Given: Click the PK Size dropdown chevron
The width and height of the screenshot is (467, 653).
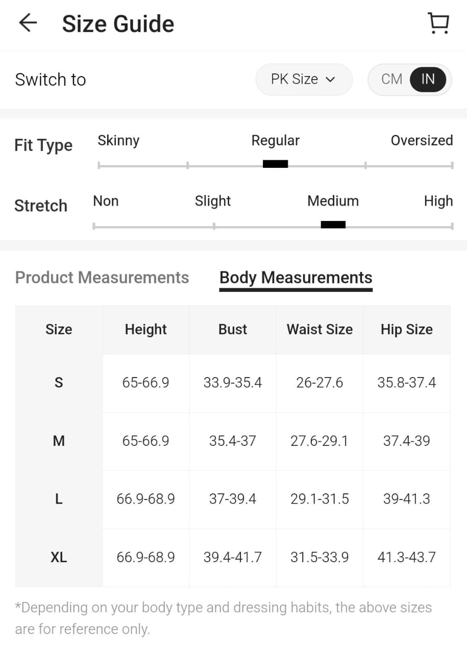Looking at the screenshot, I should coord(331,80).
